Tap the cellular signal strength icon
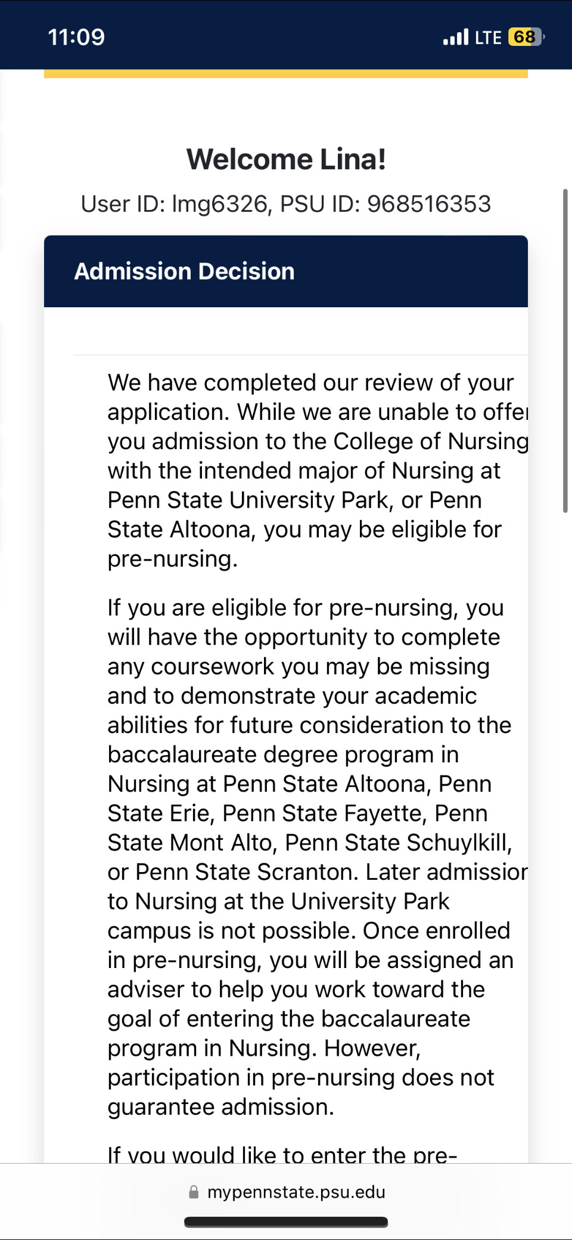Viewport: 572px width, 1240px height. point(456,38)
